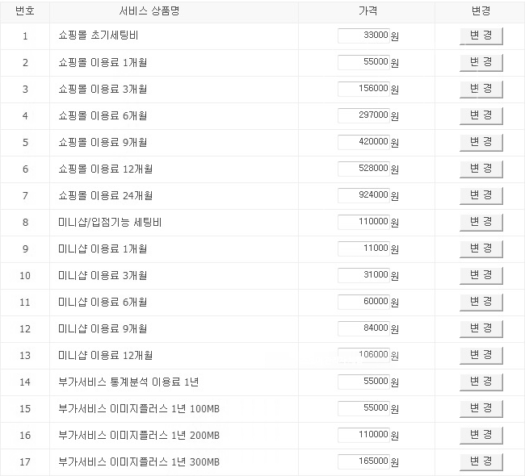Click 변경 button for 쇼핑몰 이용료 1개월
525x476 pixels.
[x=481, y=62]
